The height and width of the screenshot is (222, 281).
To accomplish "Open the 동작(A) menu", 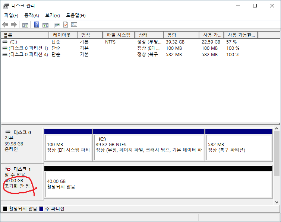I will point(32,15).
